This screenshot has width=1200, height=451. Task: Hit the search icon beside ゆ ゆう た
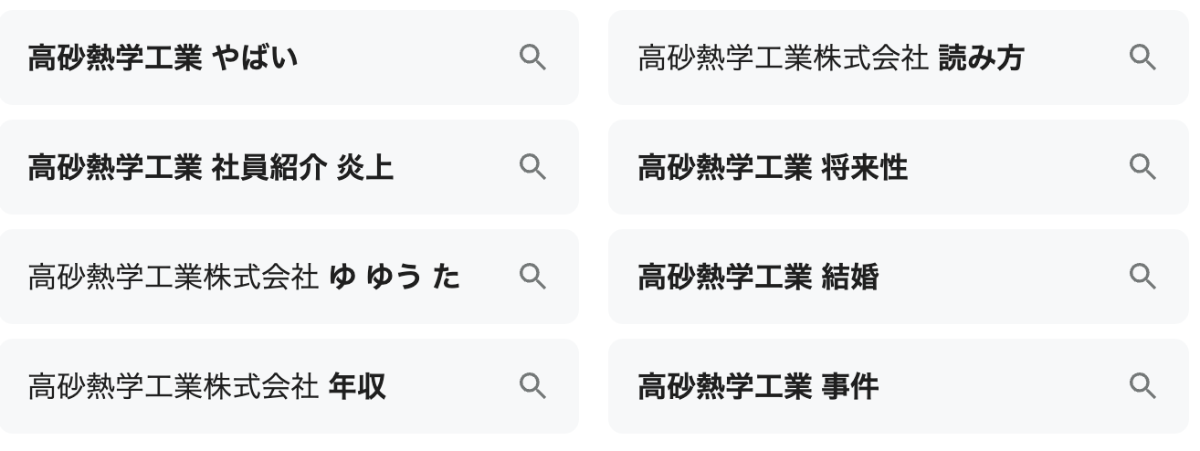[x=532, y=277]
